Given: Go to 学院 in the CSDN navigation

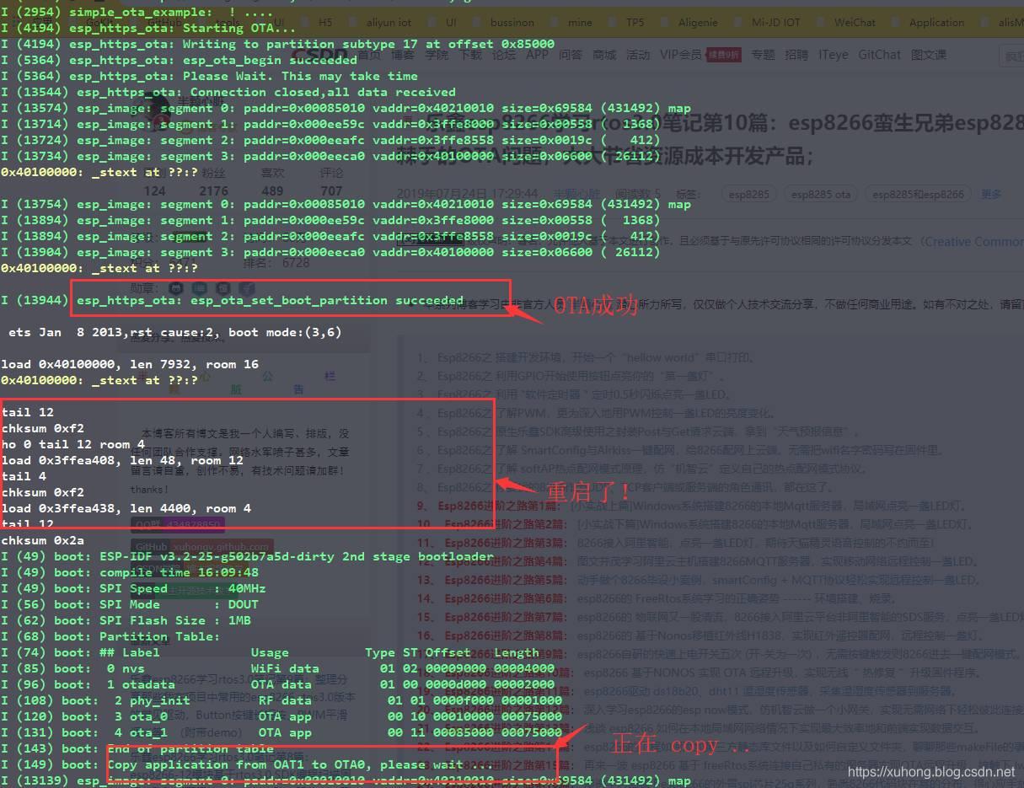Looking at the screenshot, I should click(x=437, y=55).
